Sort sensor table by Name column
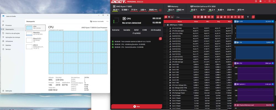This screenshot has height=110, width=276. tap(180, 22)
